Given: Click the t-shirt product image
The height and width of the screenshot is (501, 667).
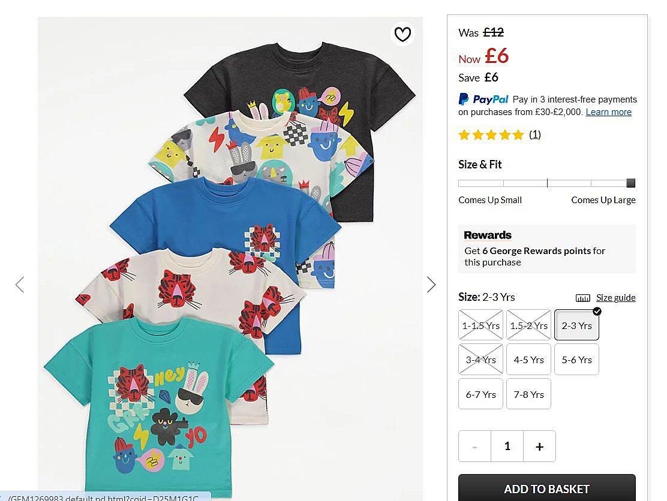Looking at the screenshot, I should (x=230, y=258).
